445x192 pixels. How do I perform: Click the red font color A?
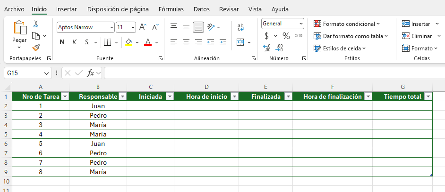click(148, 42)
